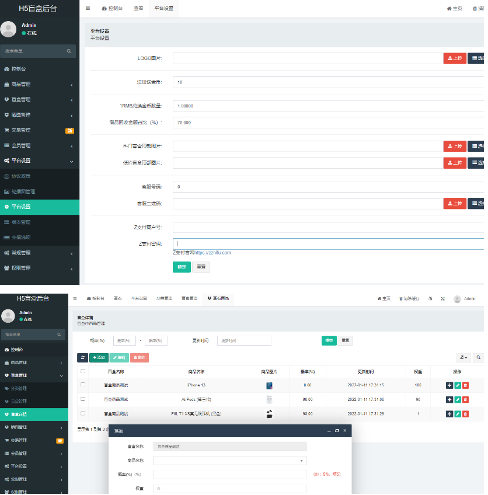The height and width of the screenshot is (495, 488).
Task: Click 主页 home icon on 平台设置 page header
Action: tap(449, 9)
